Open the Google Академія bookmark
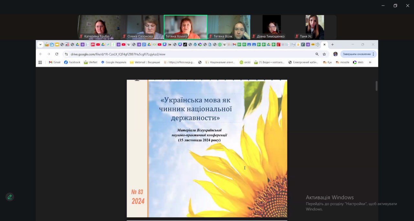This screenshot has height=221, width=414. 114,62
